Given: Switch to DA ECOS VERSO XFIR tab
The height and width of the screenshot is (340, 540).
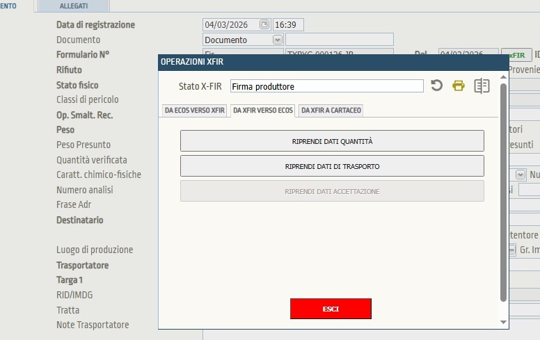Looking at the screenshot, I should (x=194, y=111).
